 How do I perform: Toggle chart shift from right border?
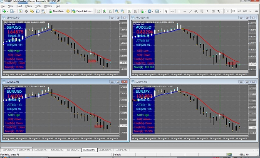(x=135, y=11)
